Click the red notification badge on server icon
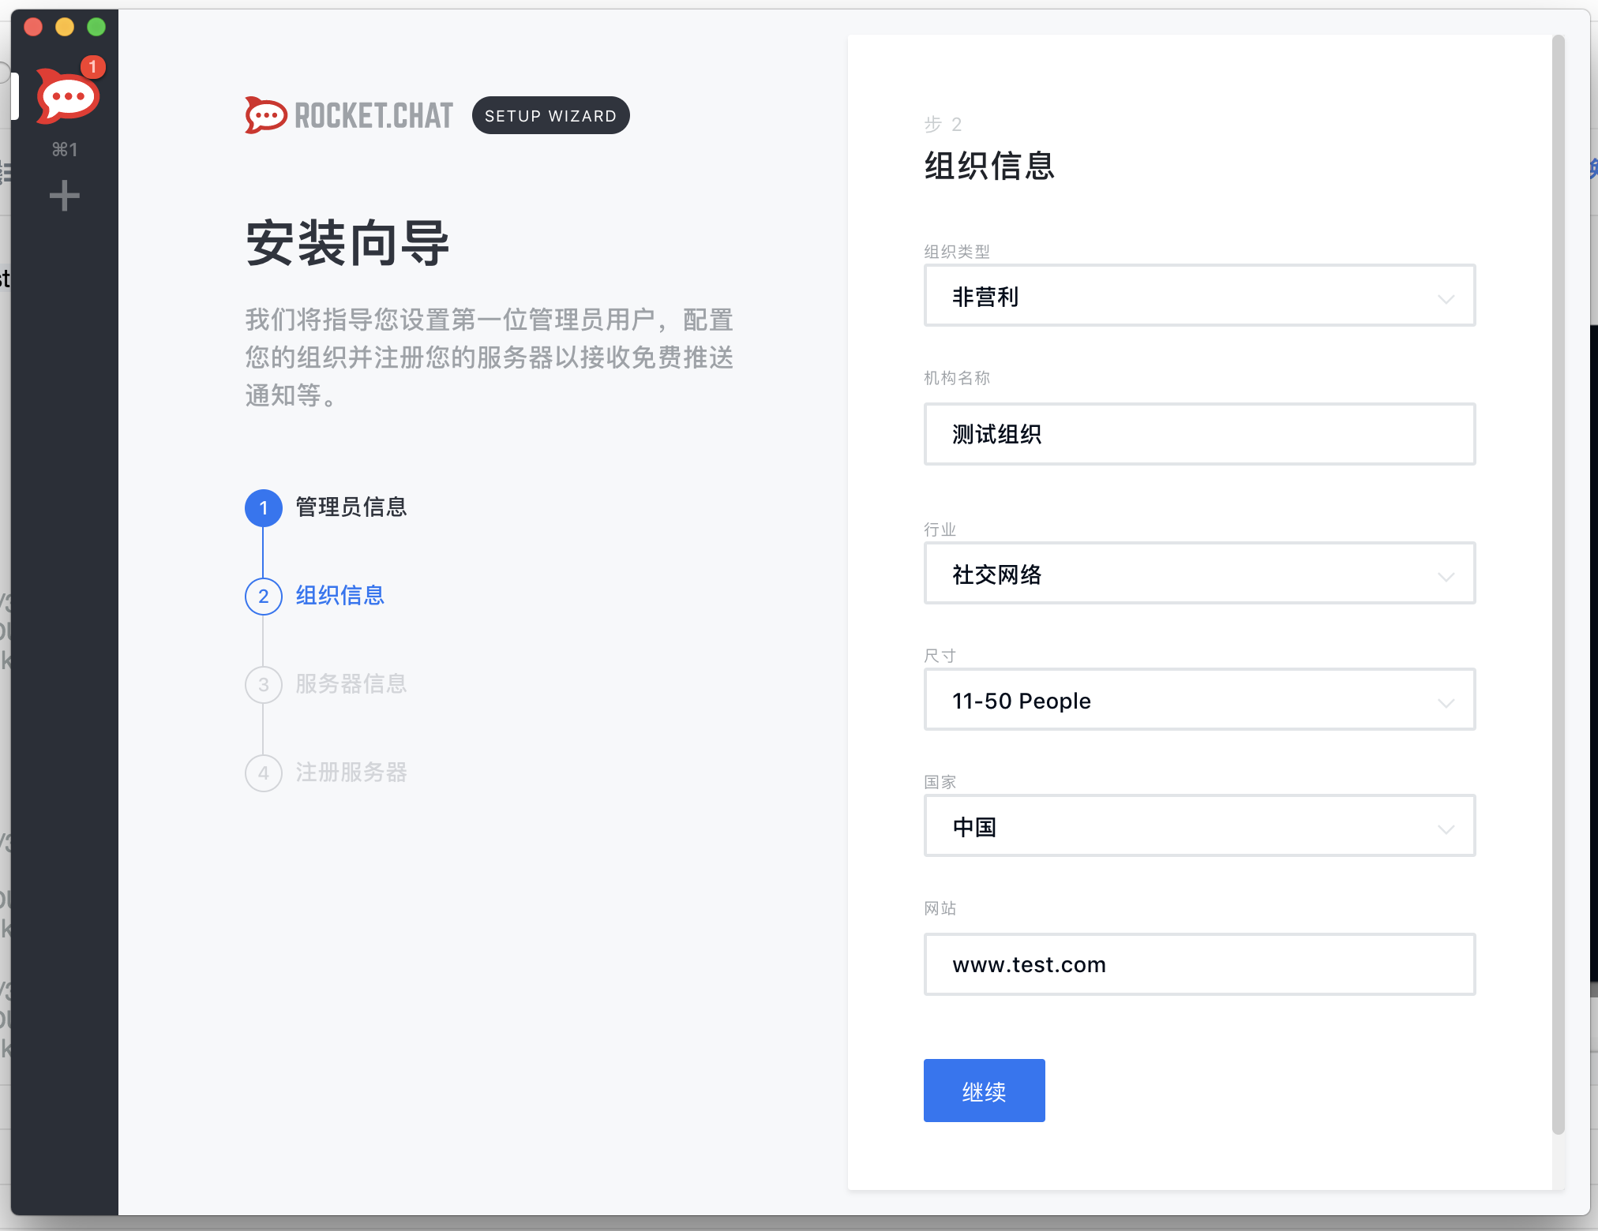 pyautogui.click(x=92, y=66)
